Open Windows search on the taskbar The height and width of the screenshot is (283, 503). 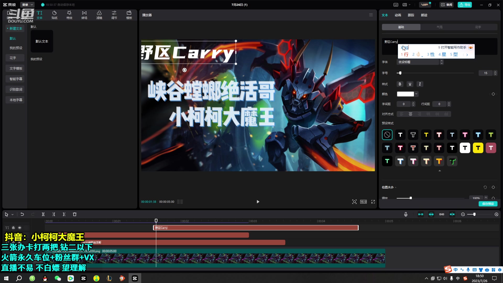point(19,278)
